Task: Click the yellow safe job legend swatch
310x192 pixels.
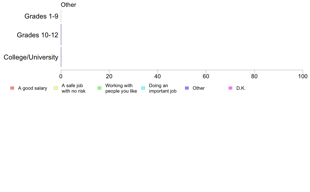Action: coord(56,88)
